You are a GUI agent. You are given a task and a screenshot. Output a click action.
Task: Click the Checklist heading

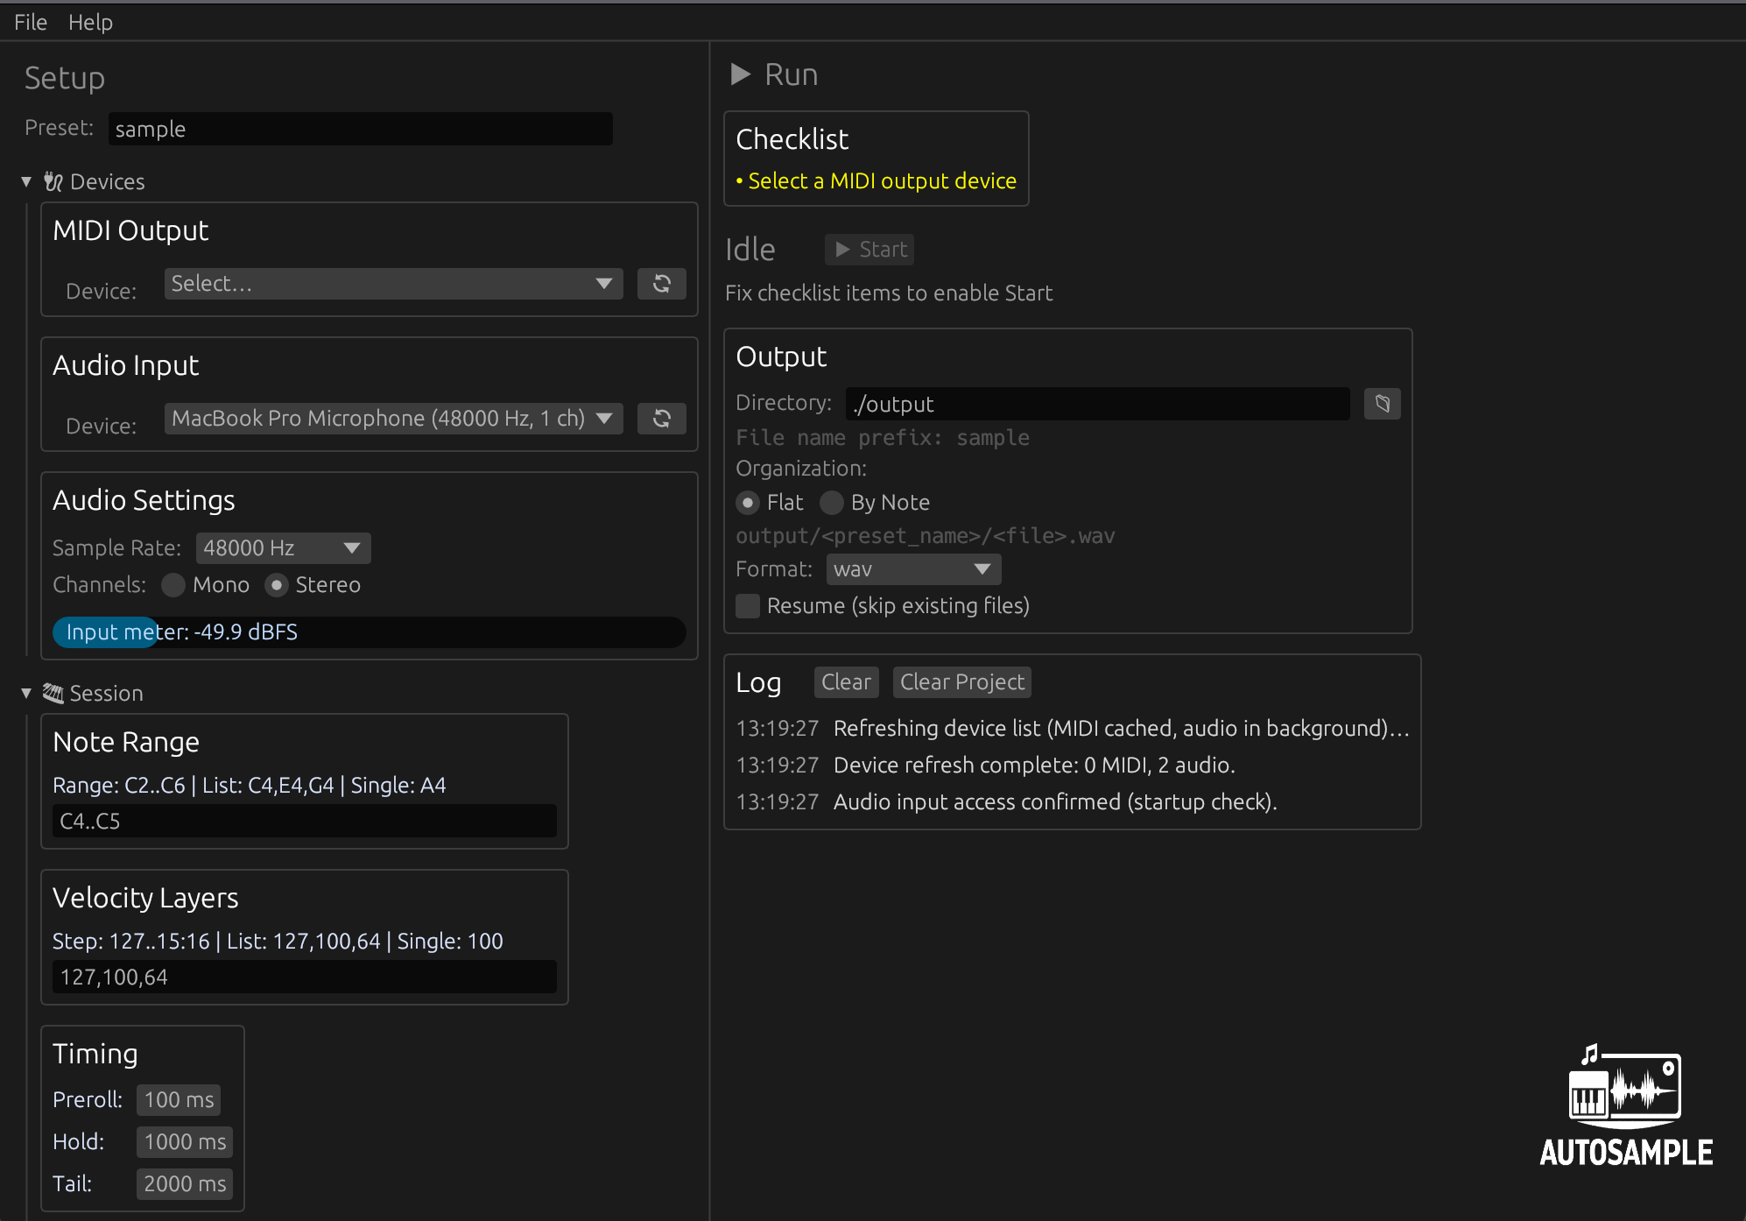coord(792,139)
